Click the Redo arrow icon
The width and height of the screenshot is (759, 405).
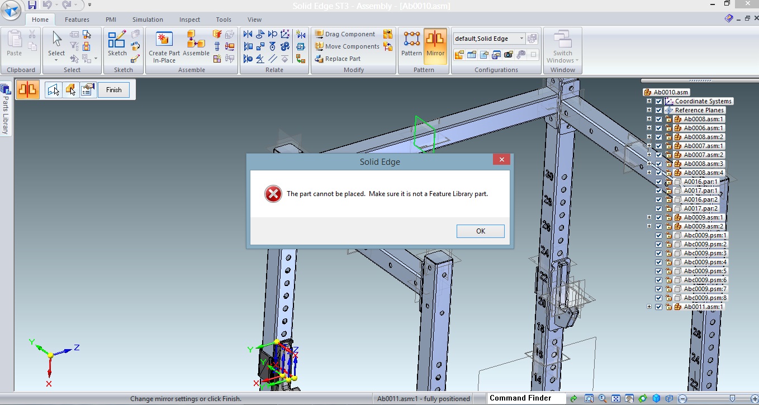[67, 5]
